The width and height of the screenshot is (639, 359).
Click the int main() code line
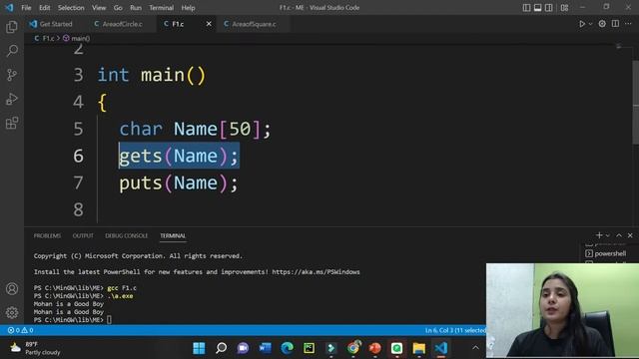pos(152,75)
